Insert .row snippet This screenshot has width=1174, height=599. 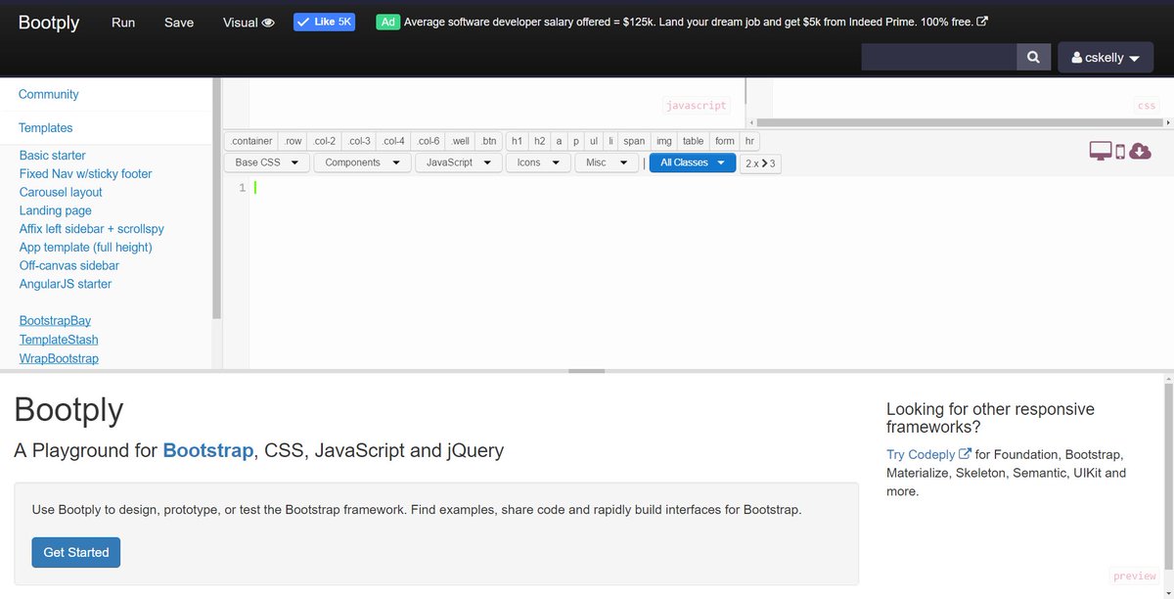[293, 141]
